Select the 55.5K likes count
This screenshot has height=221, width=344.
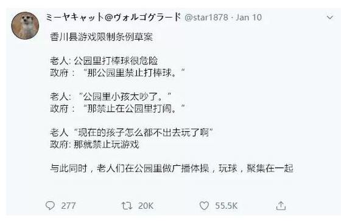tap(226, 206)
